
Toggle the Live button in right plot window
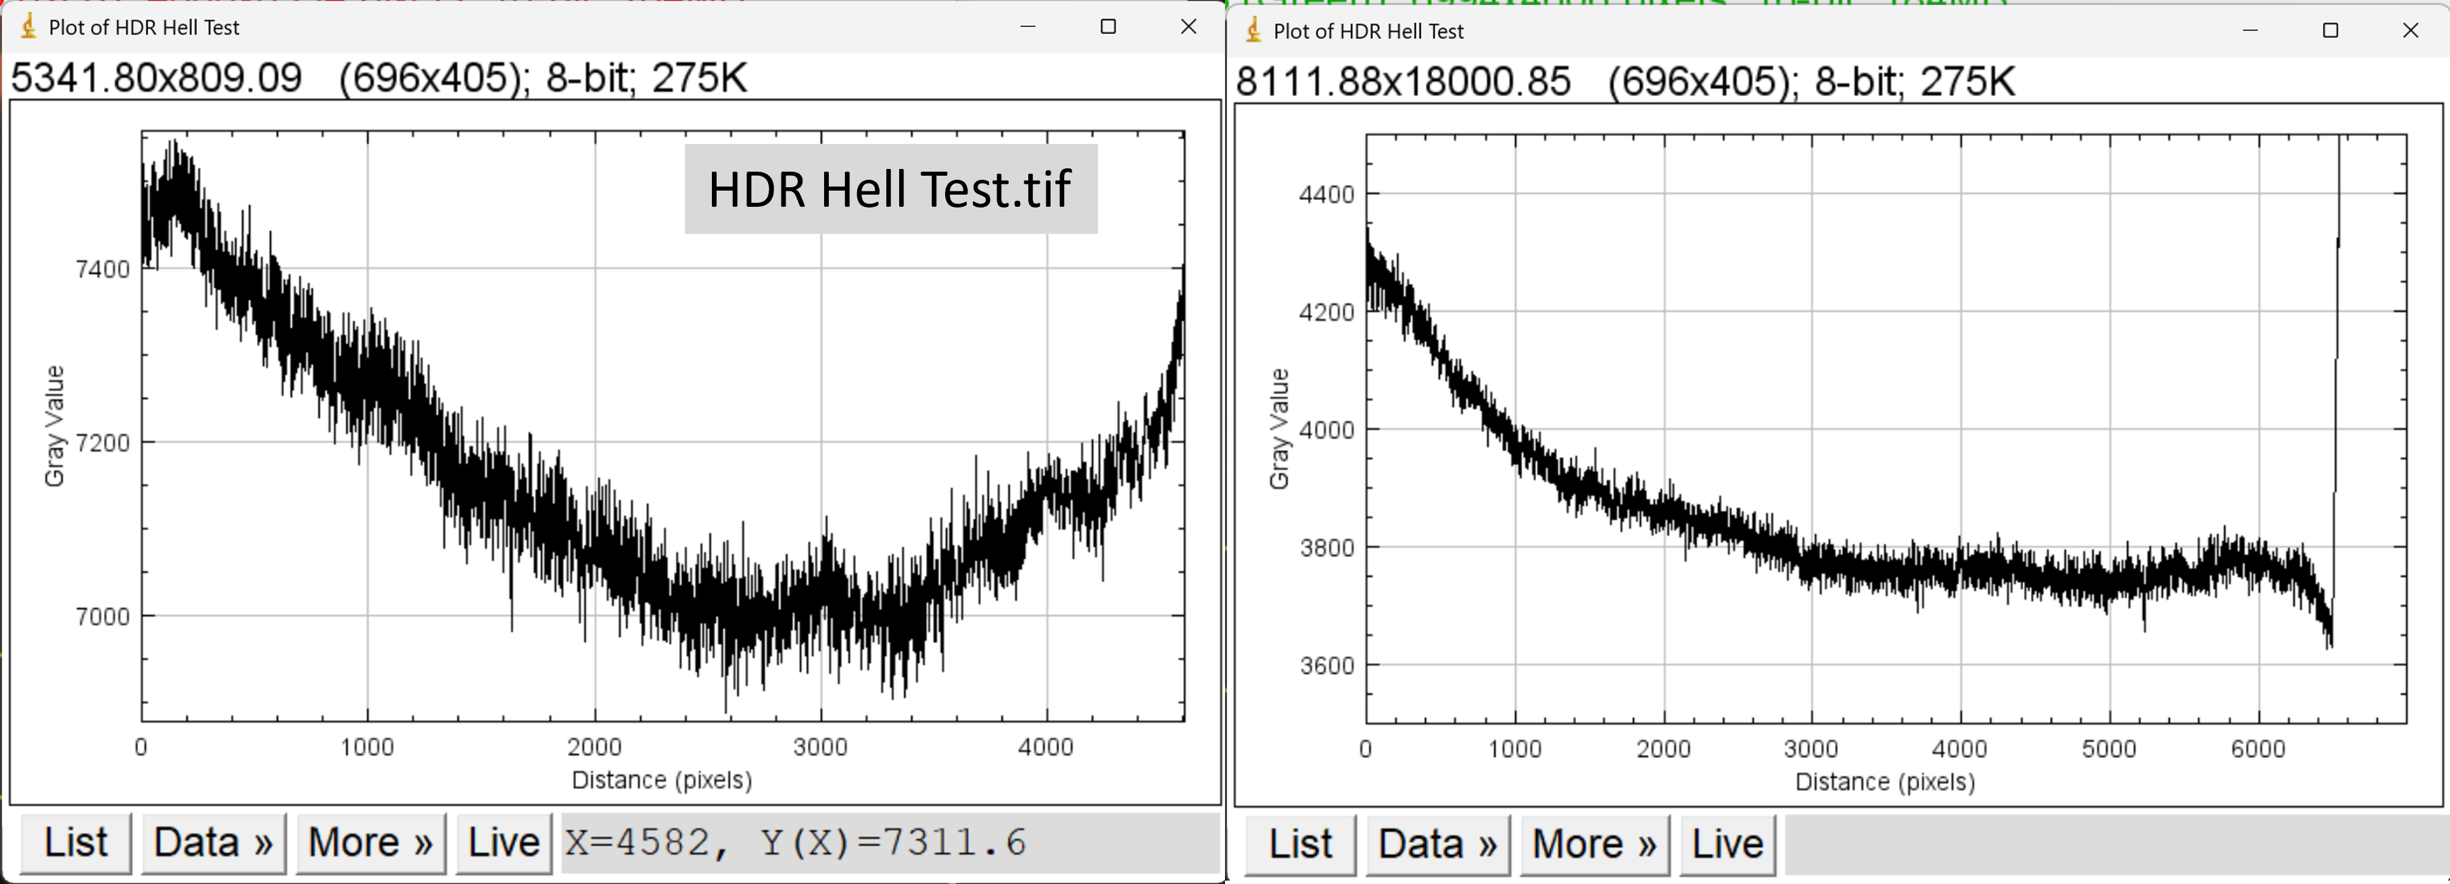pos(1728,845)
